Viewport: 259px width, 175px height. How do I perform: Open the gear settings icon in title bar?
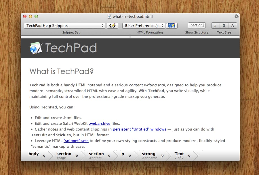(x=237, y=16)
